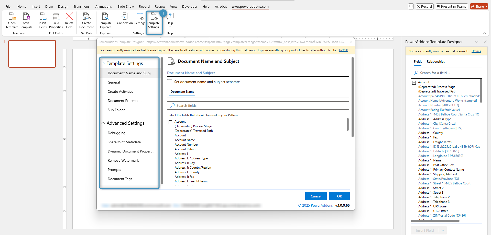Click Present in Teams button
491x235 pixels.
pyautogui.click(x=452, y=6)
